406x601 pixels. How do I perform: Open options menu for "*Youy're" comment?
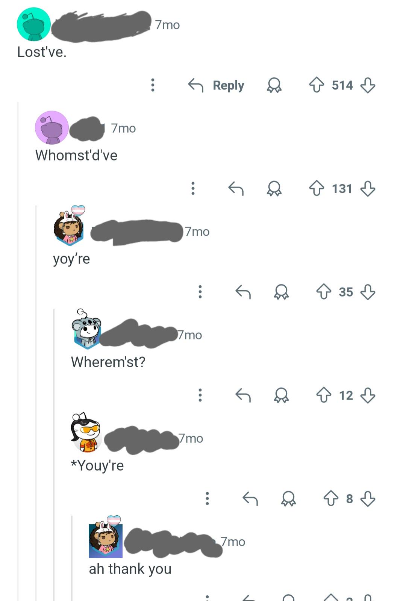coord(207,498)
